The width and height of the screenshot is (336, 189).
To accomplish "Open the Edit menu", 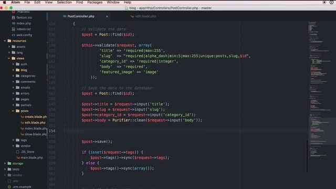I will click(x=37, y=2).
